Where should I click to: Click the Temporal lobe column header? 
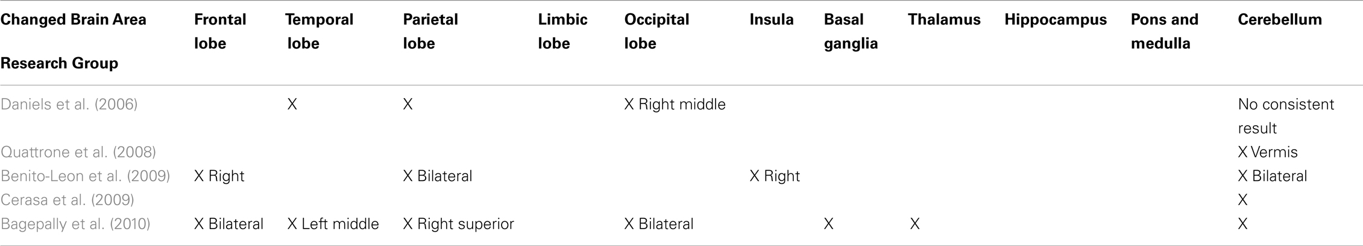pyautogui.click(x=320, y=31)
